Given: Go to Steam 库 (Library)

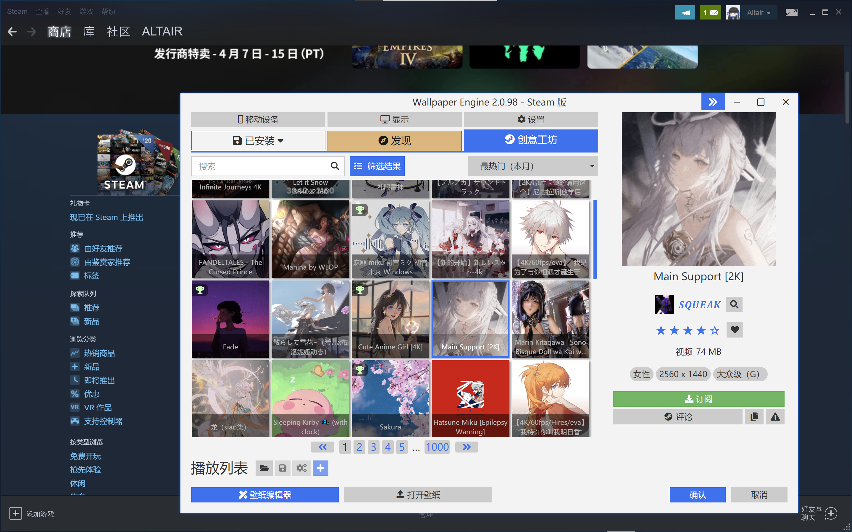Looking at the screenshot, I should (x=89, y=32).
